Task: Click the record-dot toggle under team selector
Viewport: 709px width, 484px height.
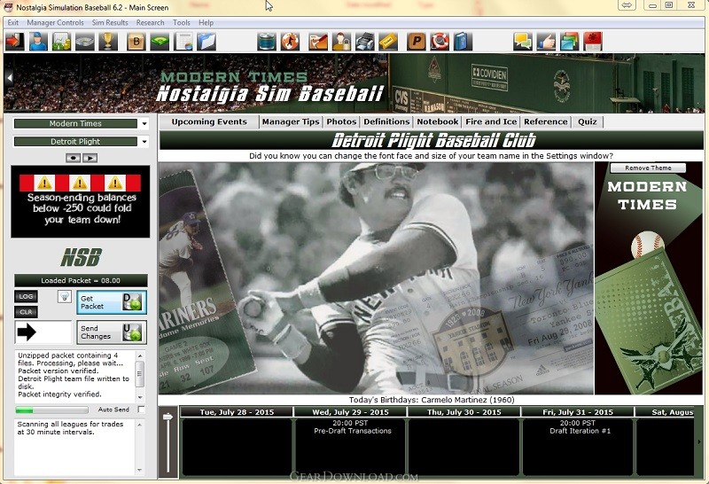Action: pyautogui.click(x=73, y=158)
